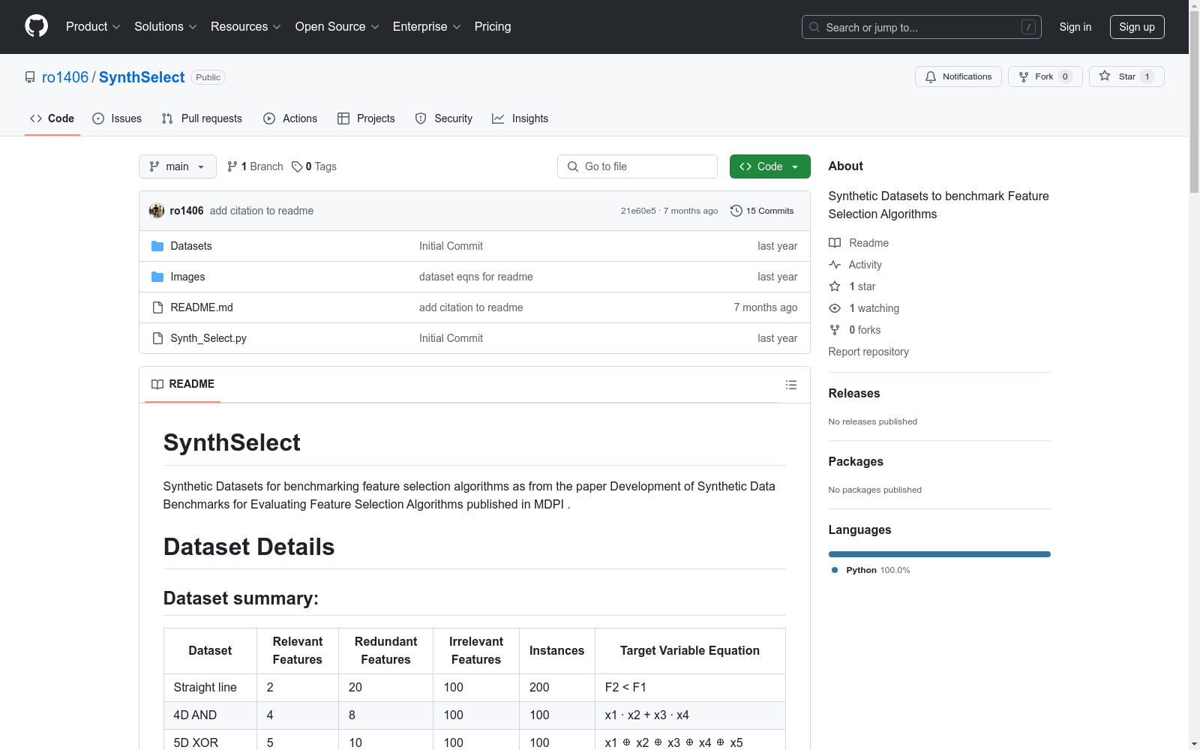The height and width of the screenshot is (750, 1200).
Task: Click the 'Straight line' table cell
Action: tap(210, 687)
